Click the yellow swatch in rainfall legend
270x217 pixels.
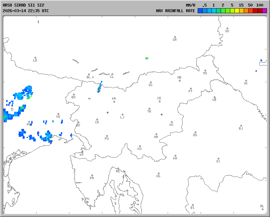[x=237, y=11]
